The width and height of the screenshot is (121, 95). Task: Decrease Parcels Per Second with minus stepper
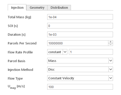[x=110, y=45]
